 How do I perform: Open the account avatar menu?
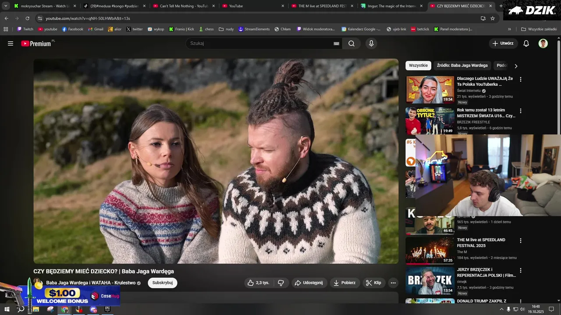coord(543,43)
